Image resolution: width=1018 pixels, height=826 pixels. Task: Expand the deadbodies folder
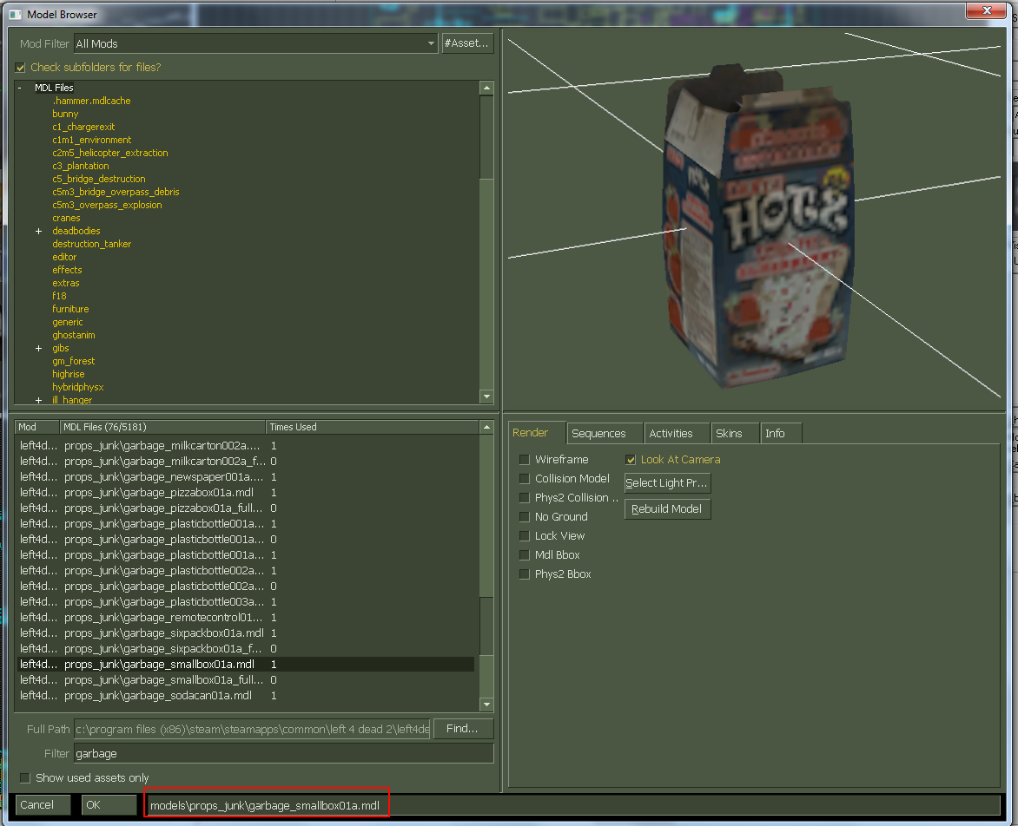38,231
